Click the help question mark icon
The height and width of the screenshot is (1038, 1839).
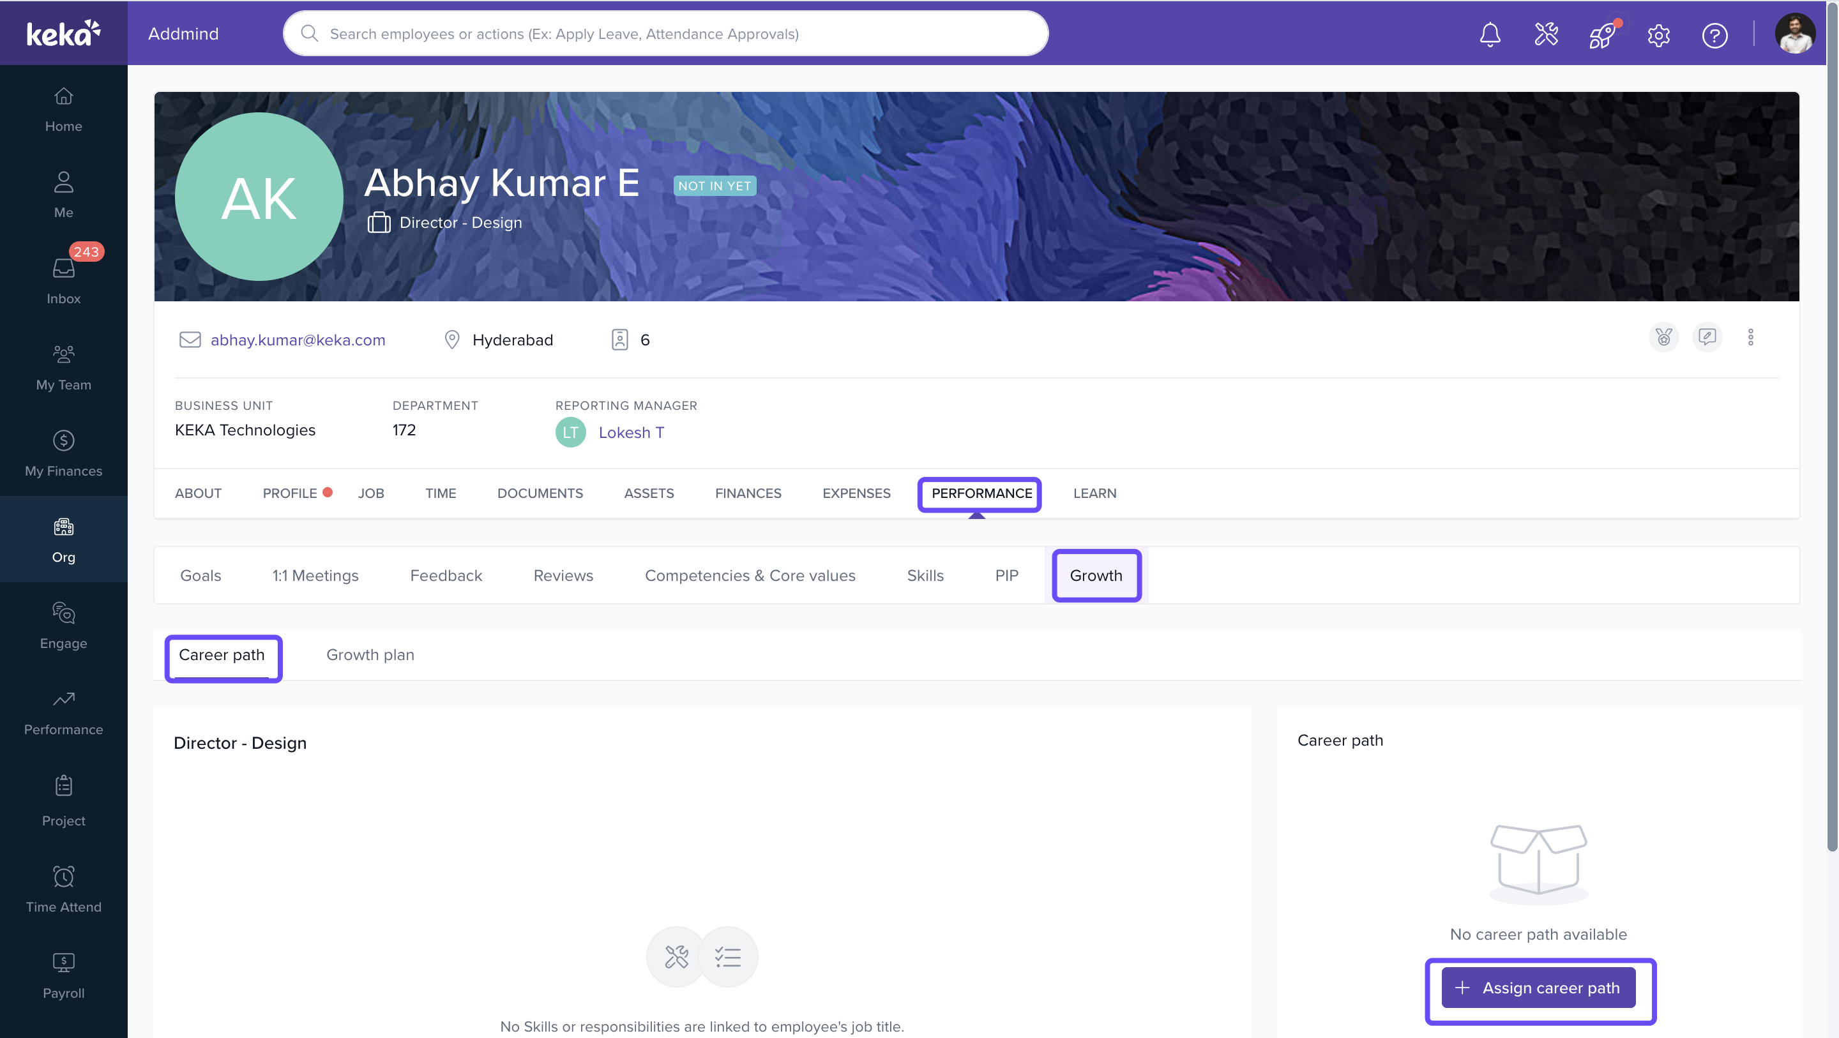tap(1714, 35)
